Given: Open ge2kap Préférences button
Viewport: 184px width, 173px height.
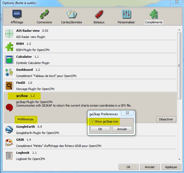Looking at the screenshot, I should [26, 119].
